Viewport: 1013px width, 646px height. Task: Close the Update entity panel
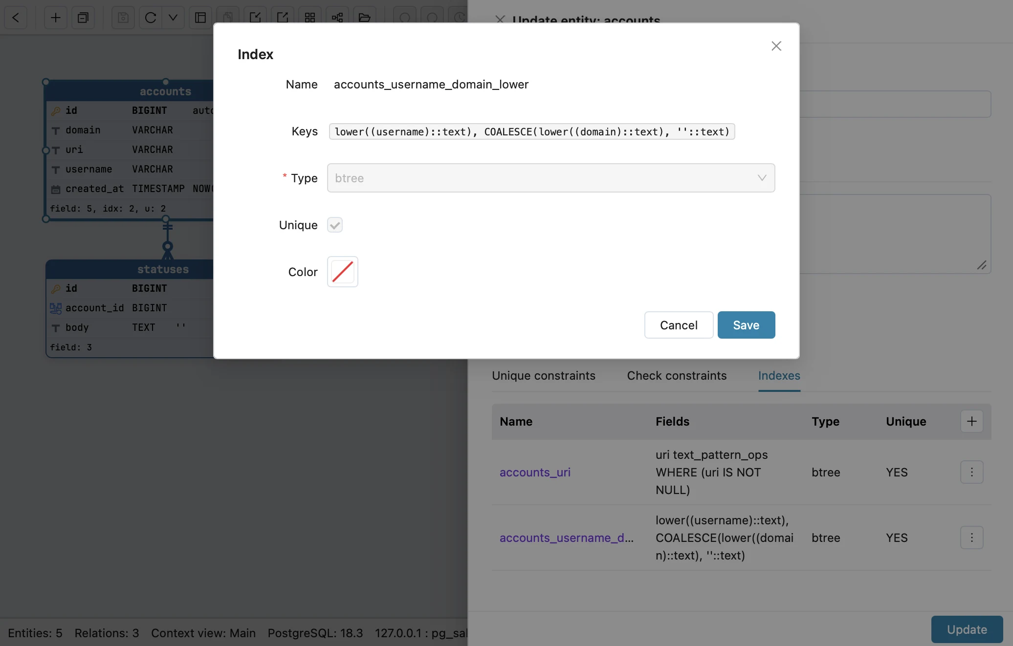tap(500, 20)
